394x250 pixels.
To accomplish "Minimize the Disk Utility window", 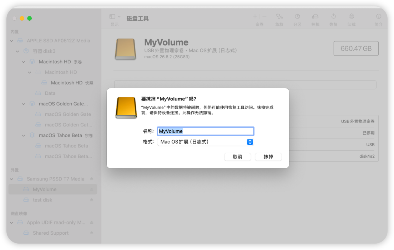I will tap(22, 18).
